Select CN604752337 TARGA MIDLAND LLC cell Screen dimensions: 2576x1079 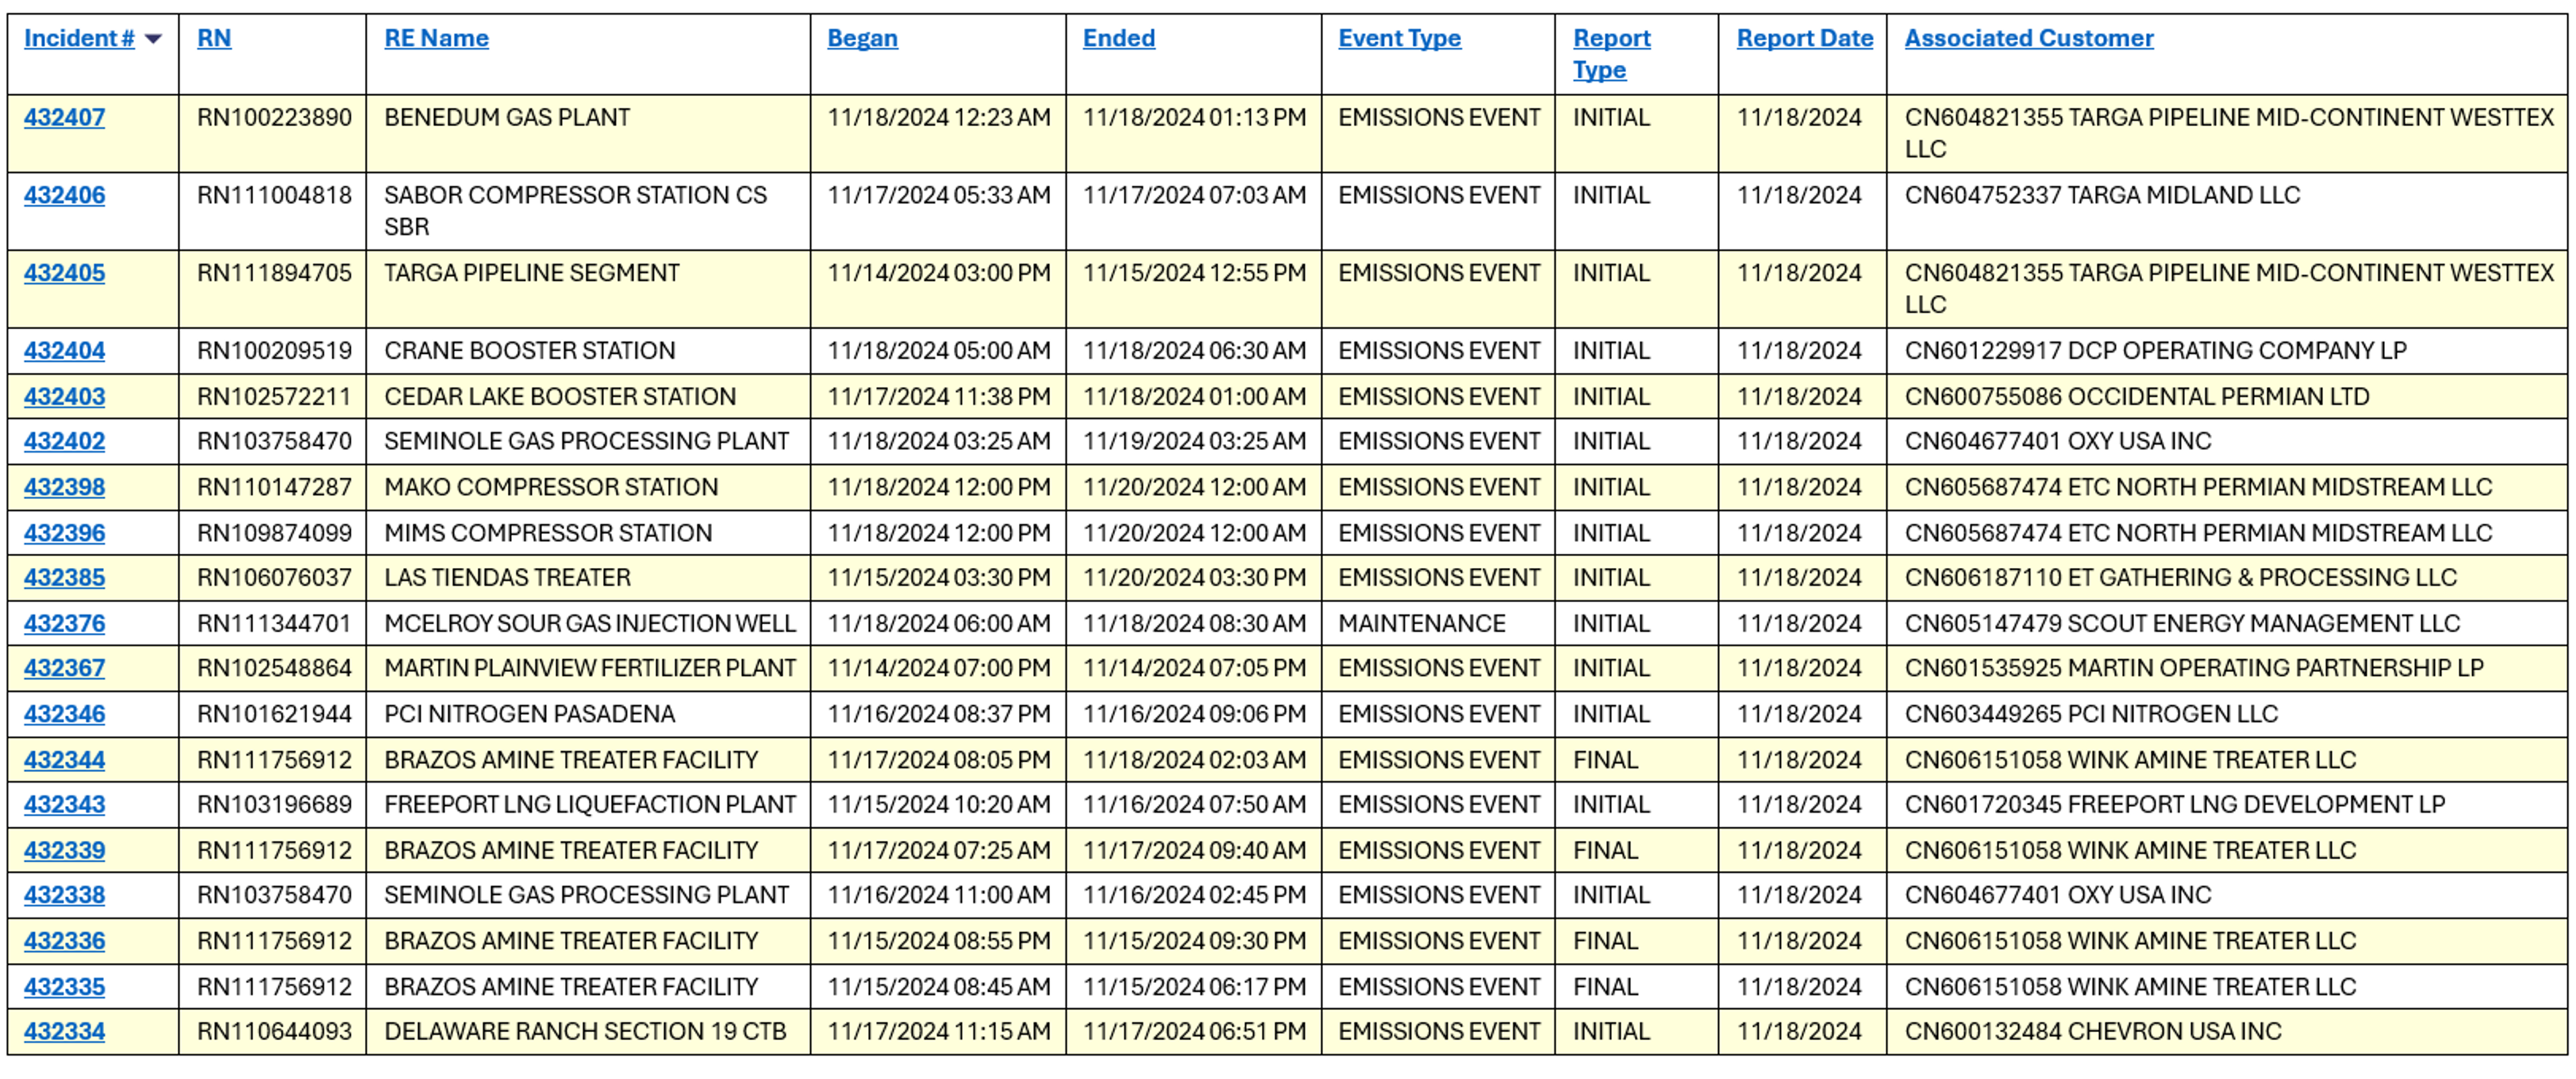pyautogui.click(x=2227, y=211)
